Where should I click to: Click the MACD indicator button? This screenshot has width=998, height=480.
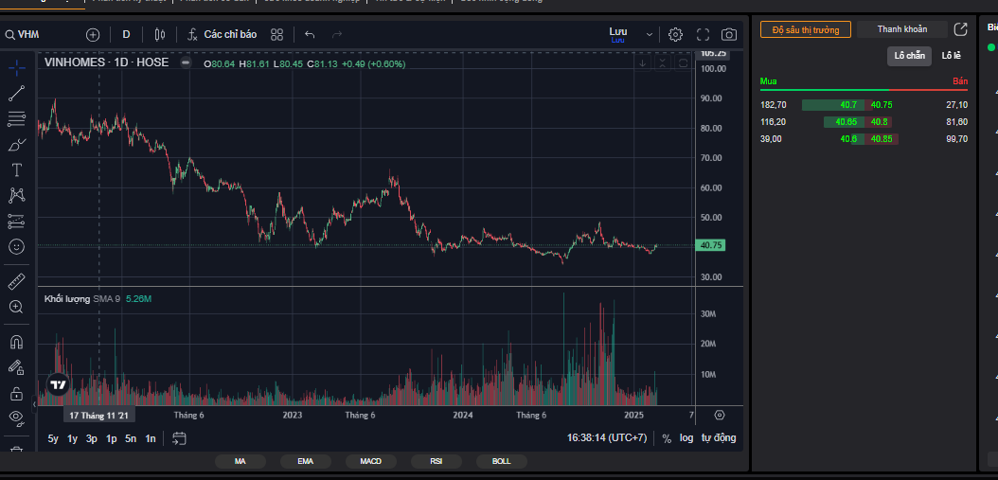point(370,461)
